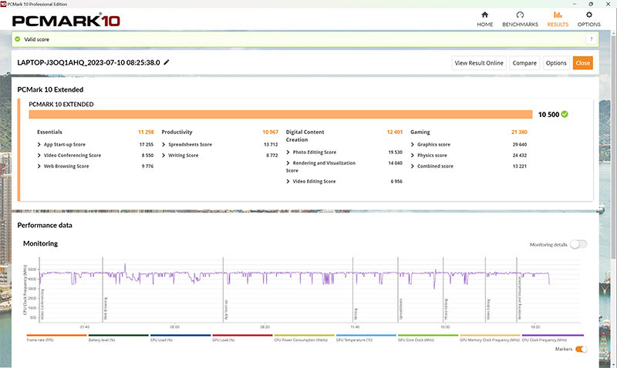Click Essentials score 11 298
Image resolution: width=617 pixels, height=368 pixels.
(x=146, y=132)
